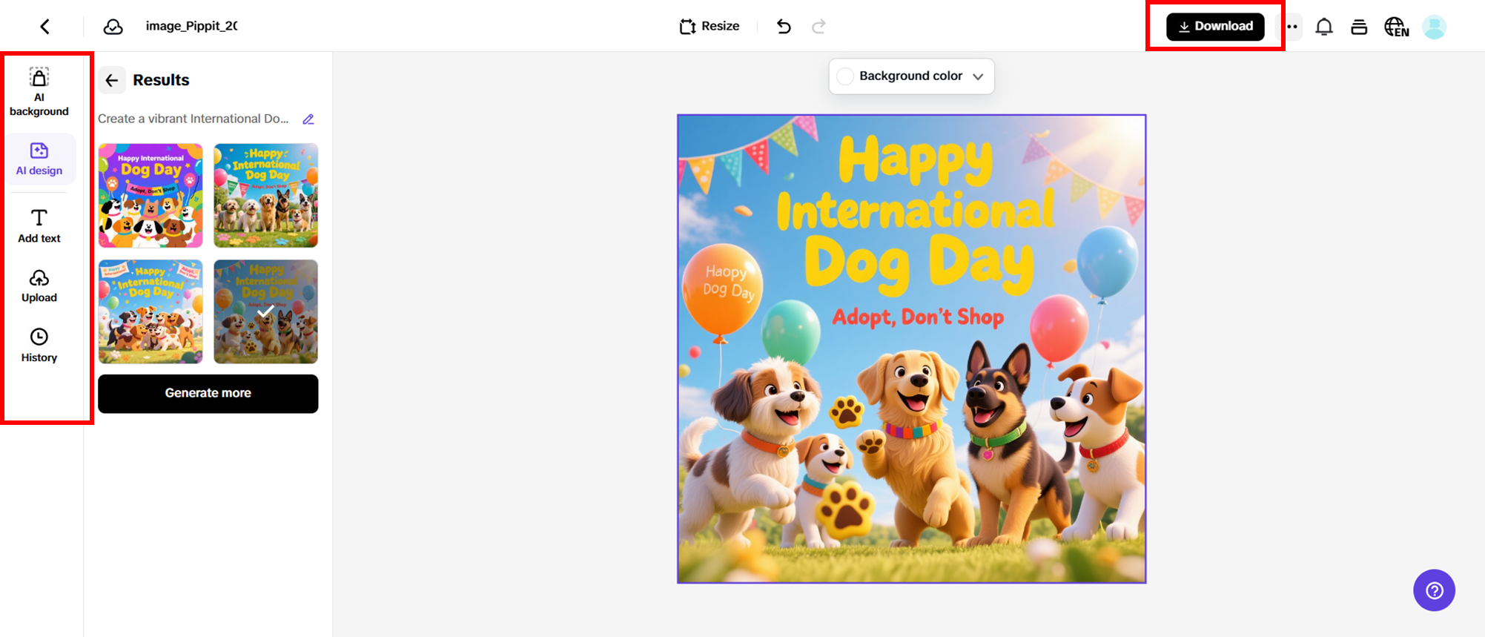The width and height of the screenshot is (1485, 637).
Task: Click the language globe EN icon
Action: (x=1396, y=27)
